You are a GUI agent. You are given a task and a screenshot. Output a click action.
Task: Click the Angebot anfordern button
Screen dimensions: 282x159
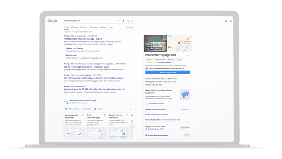pyautogui.click(x=168, y=72)
